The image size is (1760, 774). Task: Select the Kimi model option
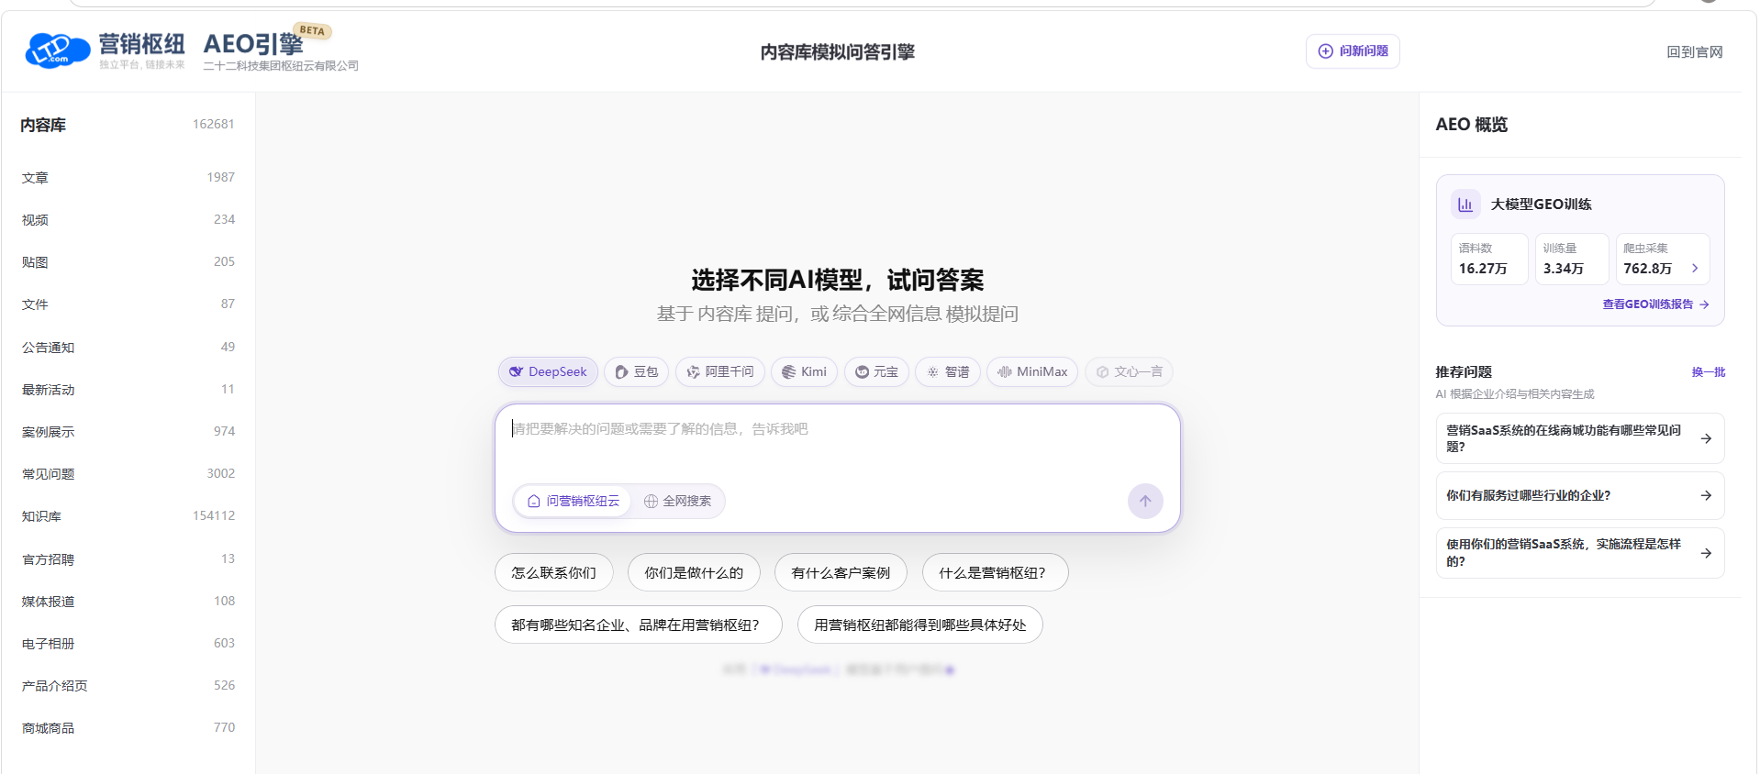tap(804, 371)
